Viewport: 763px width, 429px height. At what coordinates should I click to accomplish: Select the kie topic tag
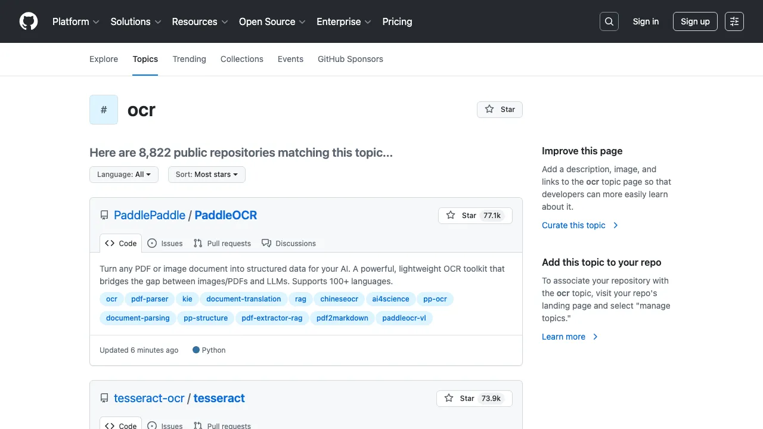click(x=187, y=299)
